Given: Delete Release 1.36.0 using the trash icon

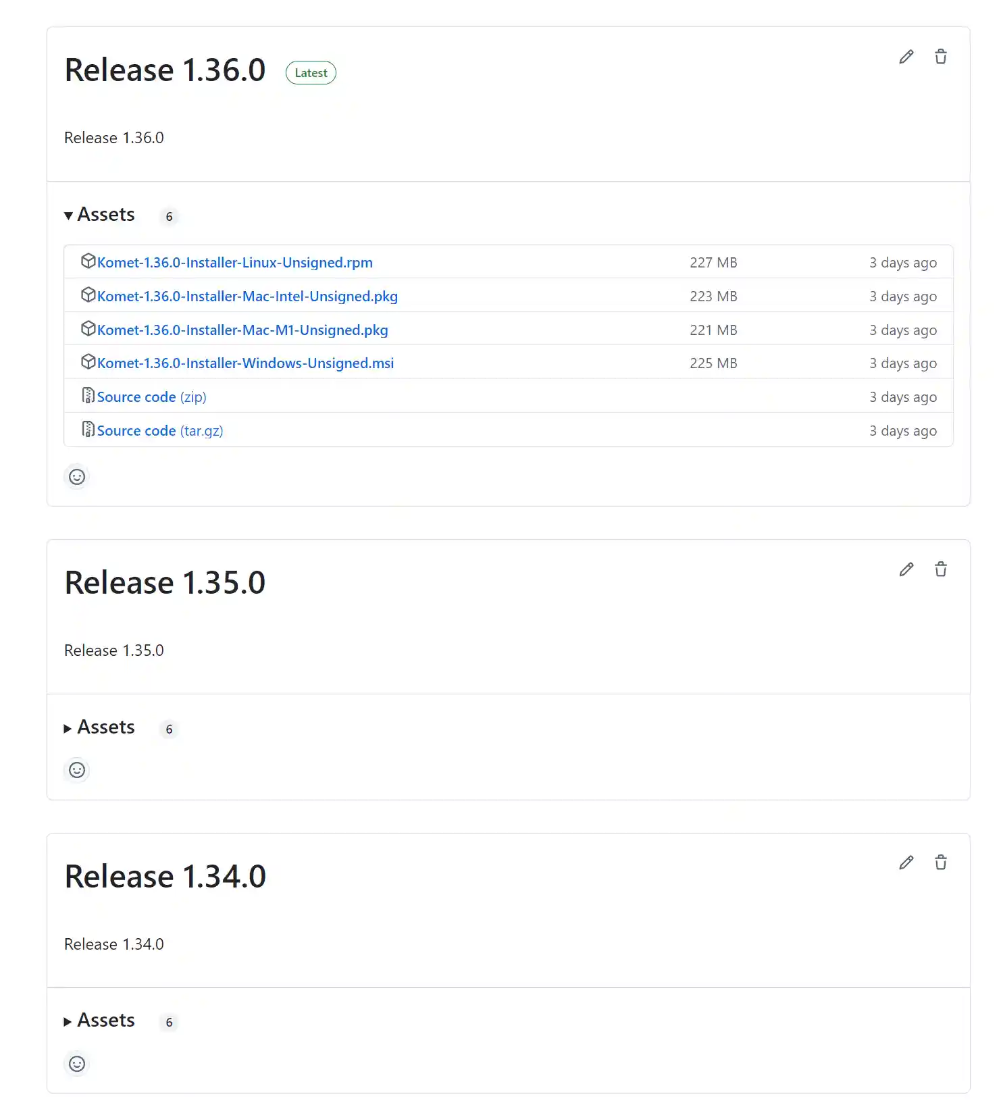Looking at the screenshot, I should click(x=940, y=57).
